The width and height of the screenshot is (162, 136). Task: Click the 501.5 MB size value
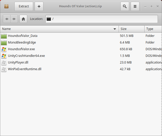[x=127, y=36]
